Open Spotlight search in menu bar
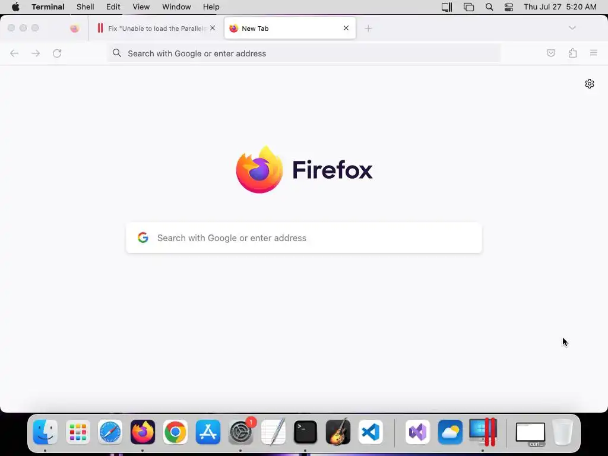The width and height of the screenshot is (608, 456). point(489,7)
